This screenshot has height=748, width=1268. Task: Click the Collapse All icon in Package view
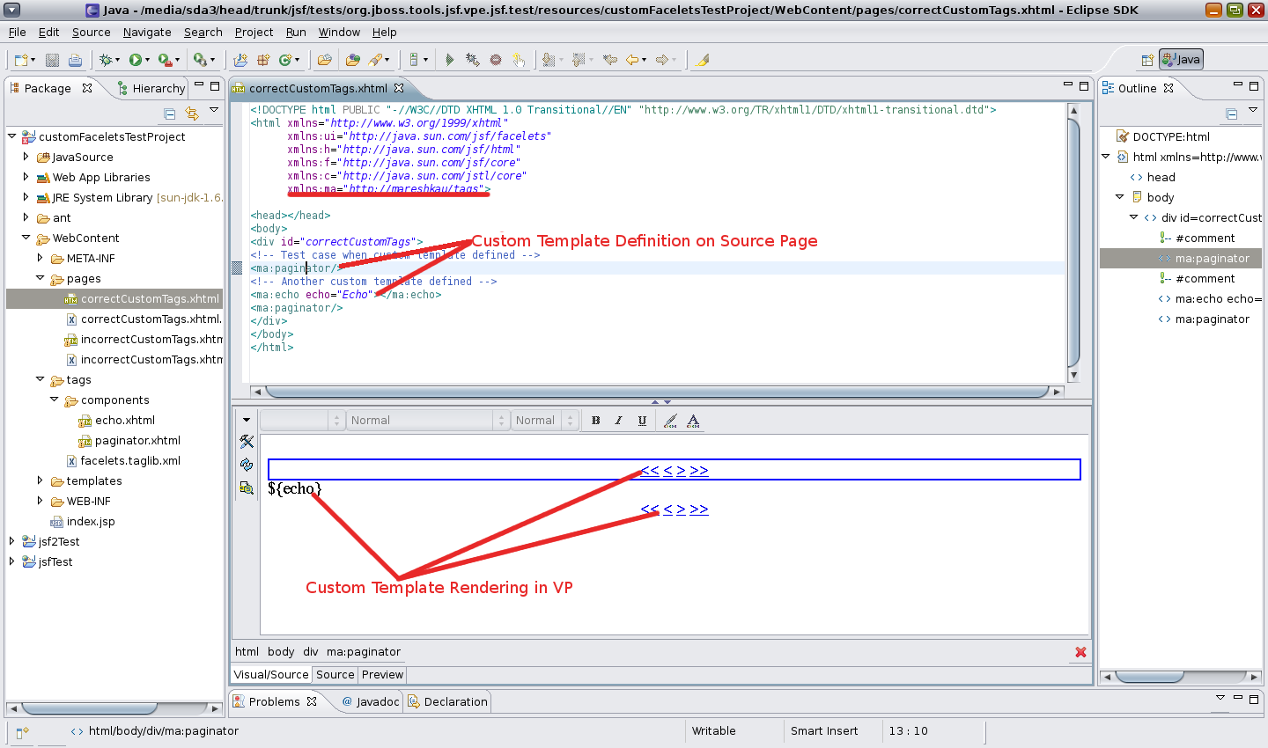click(169, 114)
